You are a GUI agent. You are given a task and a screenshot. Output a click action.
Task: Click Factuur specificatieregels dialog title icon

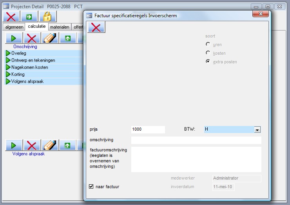[x=89, y=16]
